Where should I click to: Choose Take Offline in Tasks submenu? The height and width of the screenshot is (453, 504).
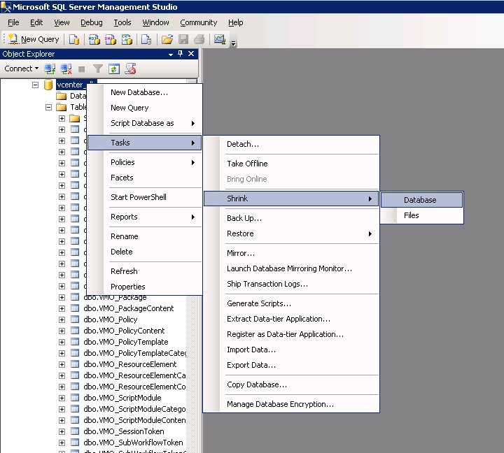291,164
